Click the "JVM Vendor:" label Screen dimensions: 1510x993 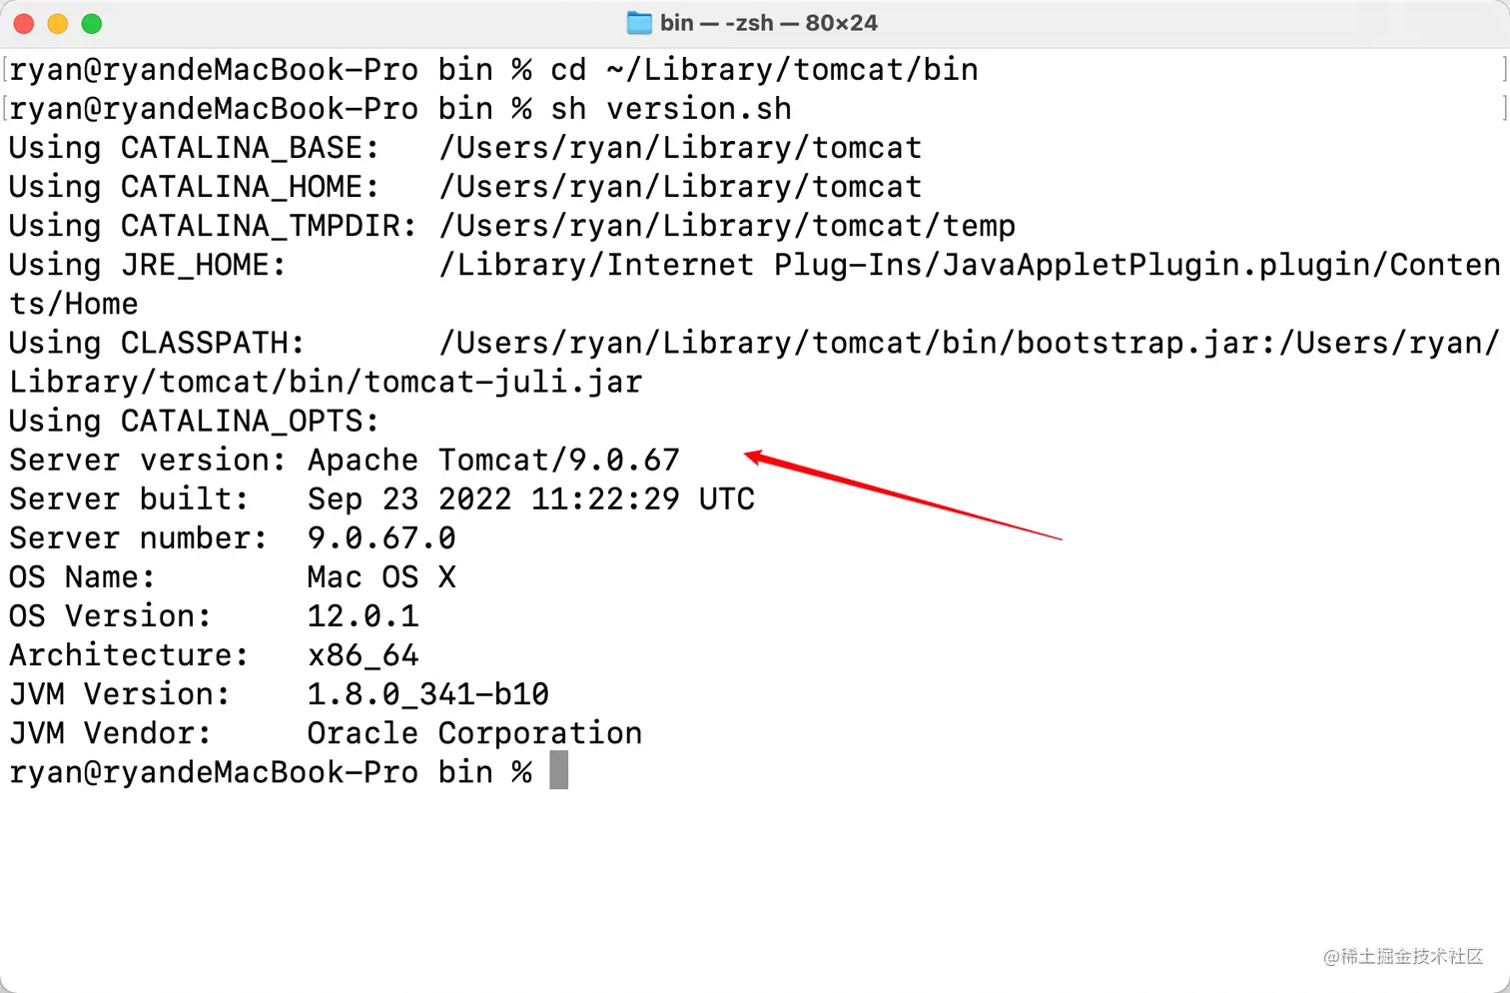pos(110,732)
